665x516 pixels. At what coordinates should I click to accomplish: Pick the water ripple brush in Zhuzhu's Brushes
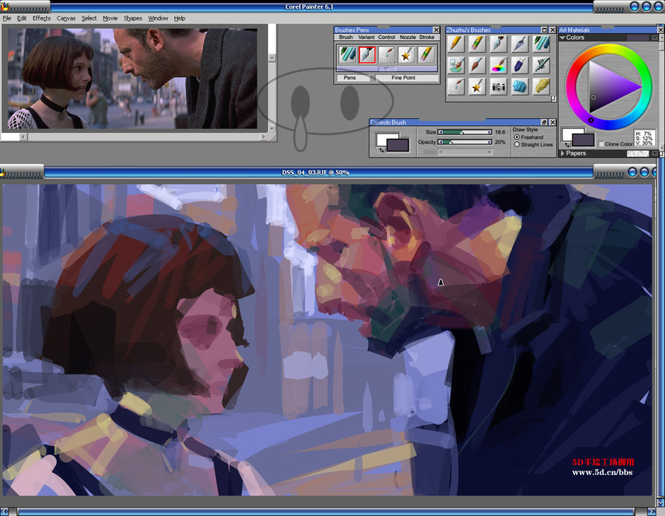(x=456, y=86)
